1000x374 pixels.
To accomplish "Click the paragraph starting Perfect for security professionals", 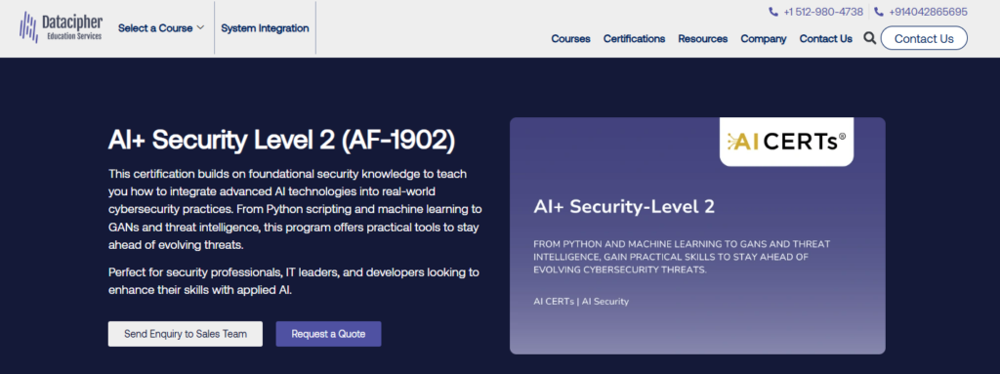I will coord(293,281).
